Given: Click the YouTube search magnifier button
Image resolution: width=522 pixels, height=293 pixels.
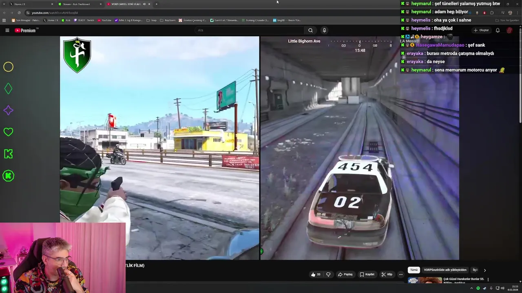Looking at the screenshot, I should (310, 30).
